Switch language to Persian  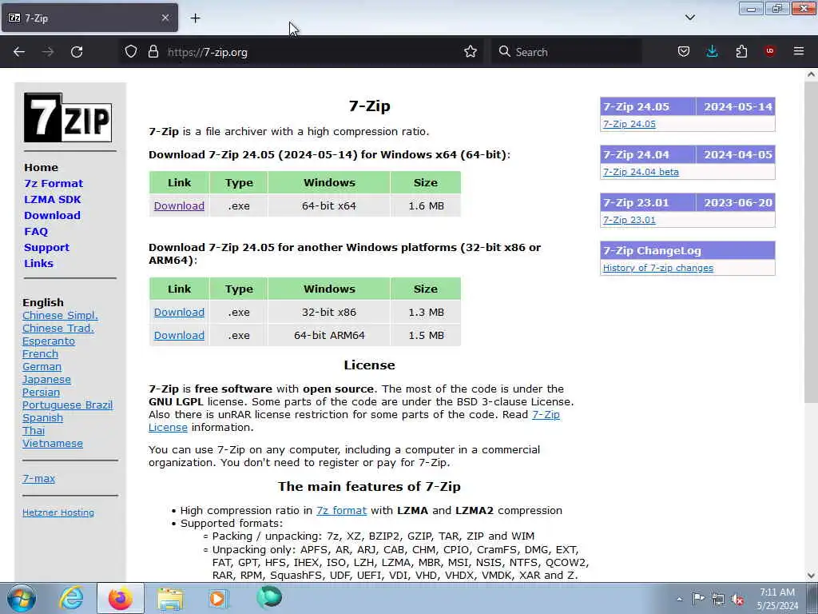41,392
